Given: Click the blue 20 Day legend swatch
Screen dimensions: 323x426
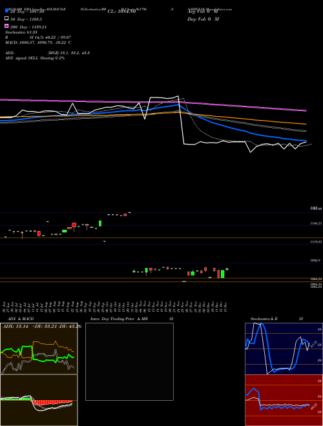Looking at the screenshot, I should [6, 10].
